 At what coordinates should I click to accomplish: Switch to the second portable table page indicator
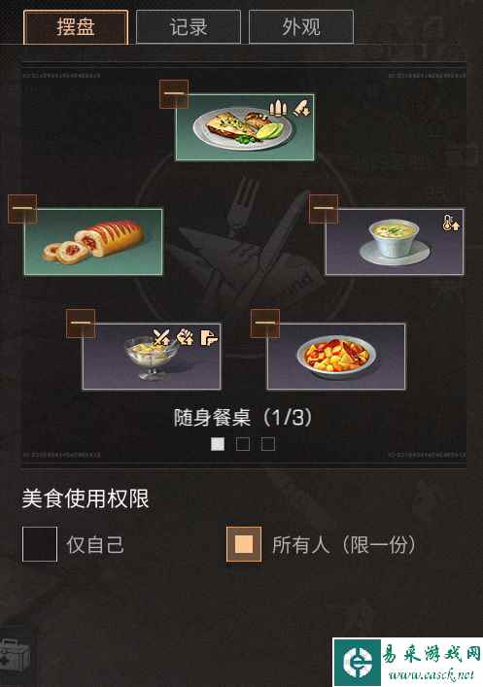pyautogui.click(x=243, y=444)
